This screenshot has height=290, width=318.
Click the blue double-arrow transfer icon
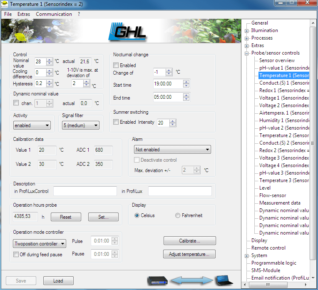pos(191,280)
